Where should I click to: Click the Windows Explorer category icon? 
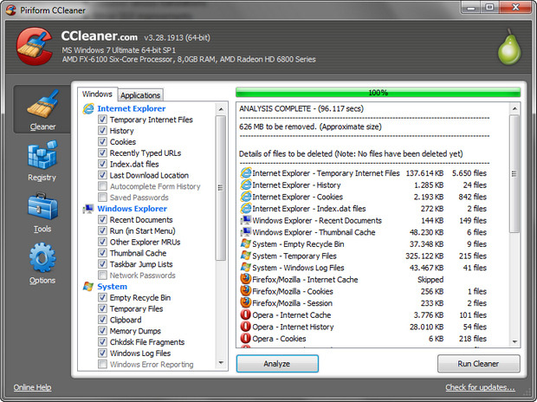[88, 209]
